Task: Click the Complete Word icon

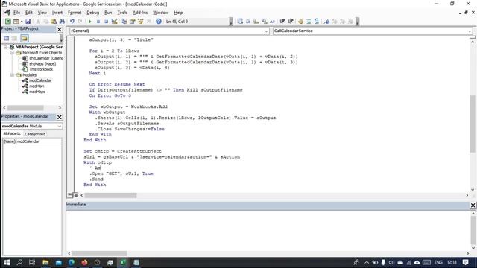Action: 272,22
